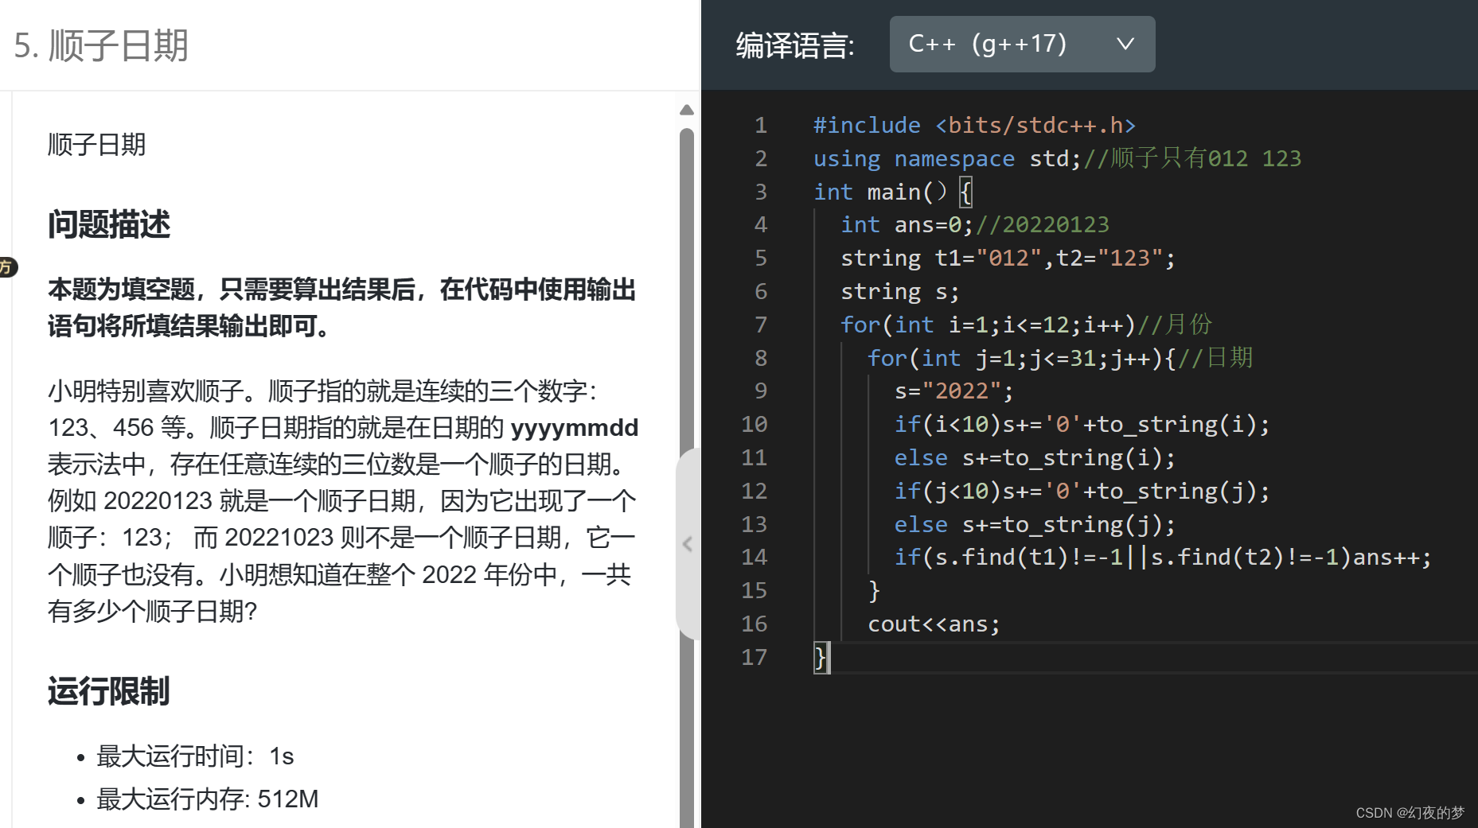Click code line 12 'if(j<10)s+=...to_string(j);'
Screen dimensions: 1478x828
[1082, 492]
